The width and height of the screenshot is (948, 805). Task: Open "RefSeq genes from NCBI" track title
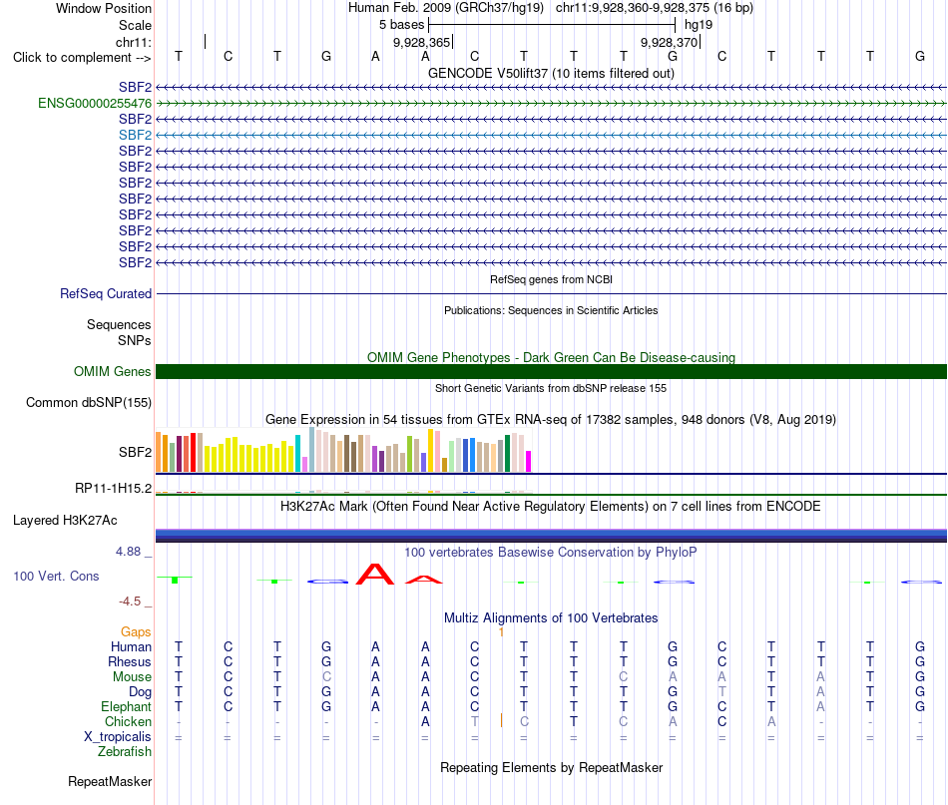551,279
